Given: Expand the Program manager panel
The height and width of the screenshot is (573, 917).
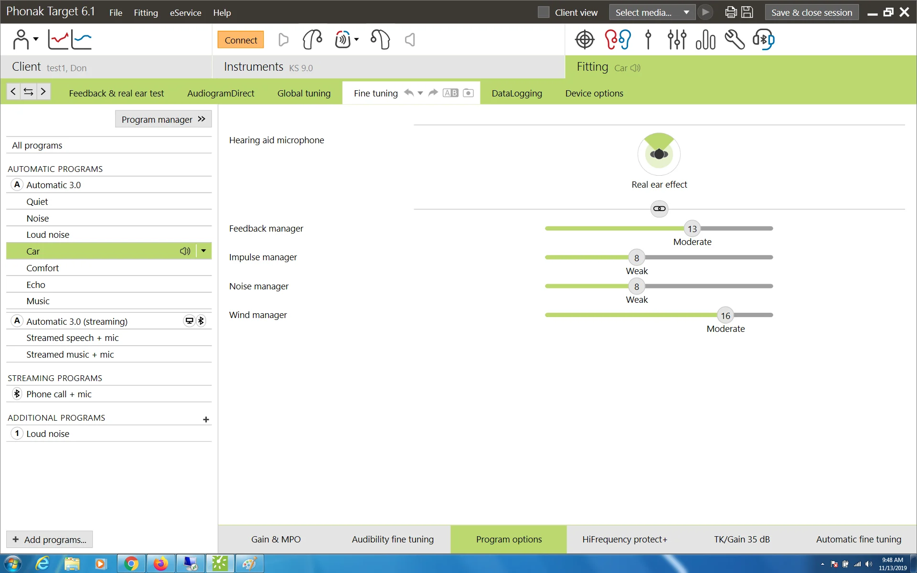Looking at the screenshot, I should pyautogui.click(x=163, y=119).
